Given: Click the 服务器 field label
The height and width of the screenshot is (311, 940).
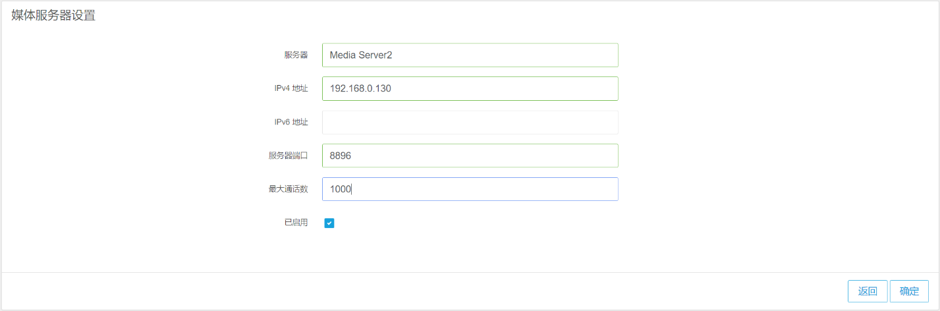Looking at the screenshot, I should [296, 55].
